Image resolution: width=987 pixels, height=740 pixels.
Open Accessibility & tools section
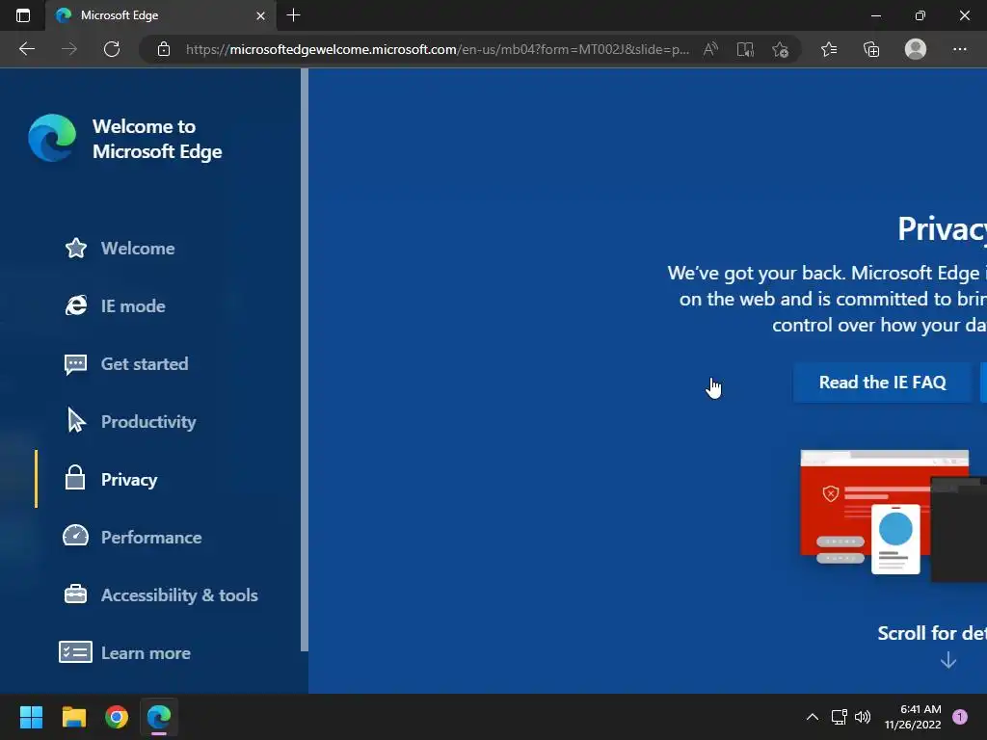click(179, 595)
